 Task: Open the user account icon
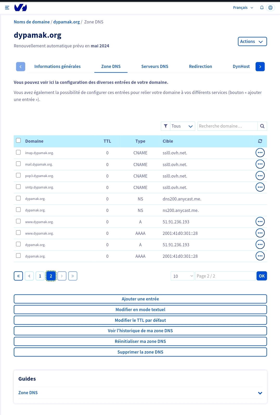point(270,8)
